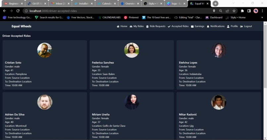Go forward with browser forward arrow
This screenshot has height=140, width=267.
(x=11, y=11)
